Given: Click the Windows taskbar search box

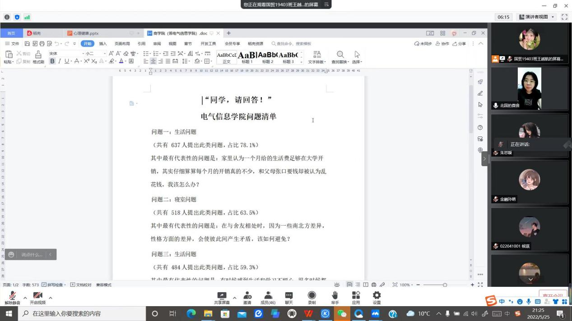Looking at the screenshot, I should (81, 313).
